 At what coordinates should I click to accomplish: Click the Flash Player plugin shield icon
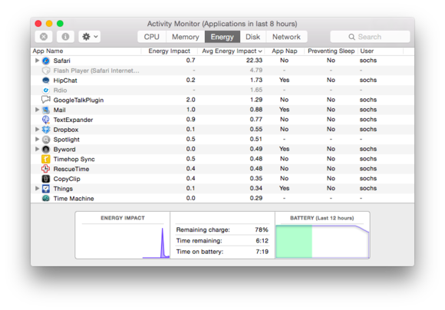point(46,71)
